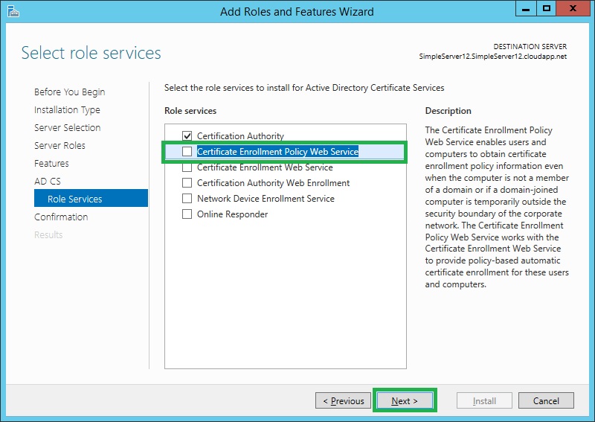Screen dimensions: 595x422
Task: Maximize the wizard window
Action: (x=546, y=9)
